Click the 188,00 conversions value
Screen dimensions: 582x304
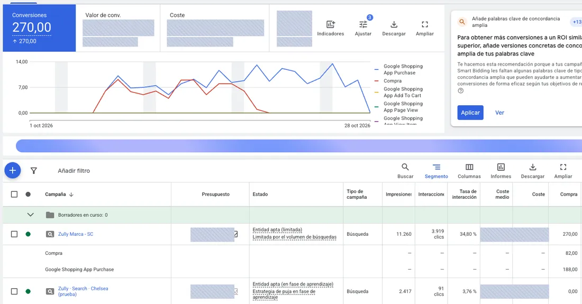(570, 270)
